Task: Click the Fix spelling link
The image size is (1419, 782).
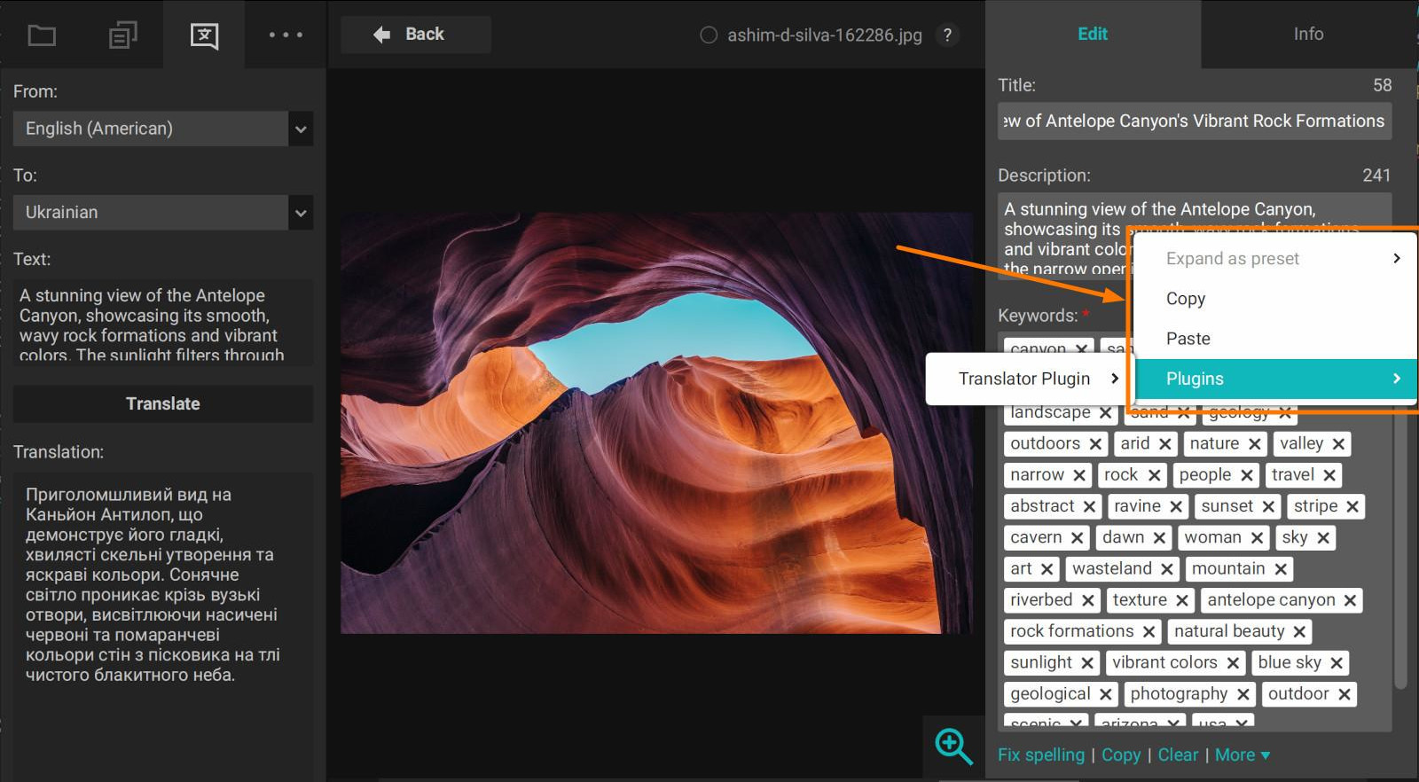Action: point(1041,755)
